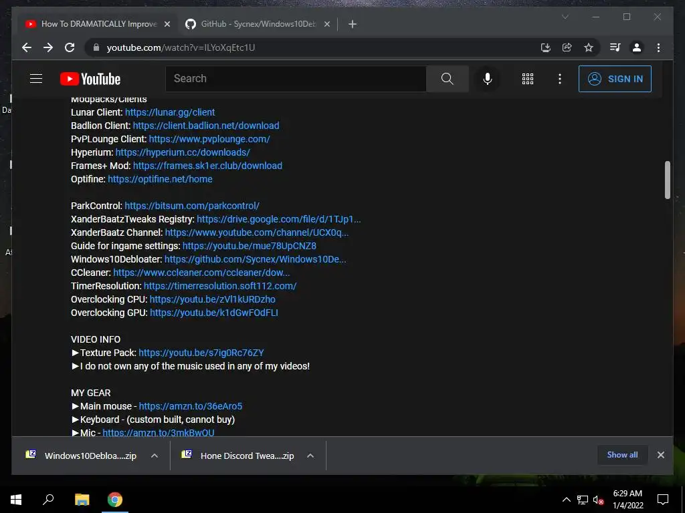The image size is (685, 513).
Task: Click the install app icon in address bar
Action: [x=545, y=47]
